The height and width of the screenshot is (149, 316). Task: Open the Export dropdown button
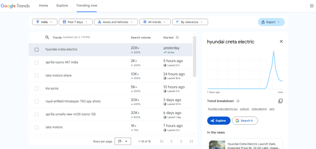click(x=271, y=22)
